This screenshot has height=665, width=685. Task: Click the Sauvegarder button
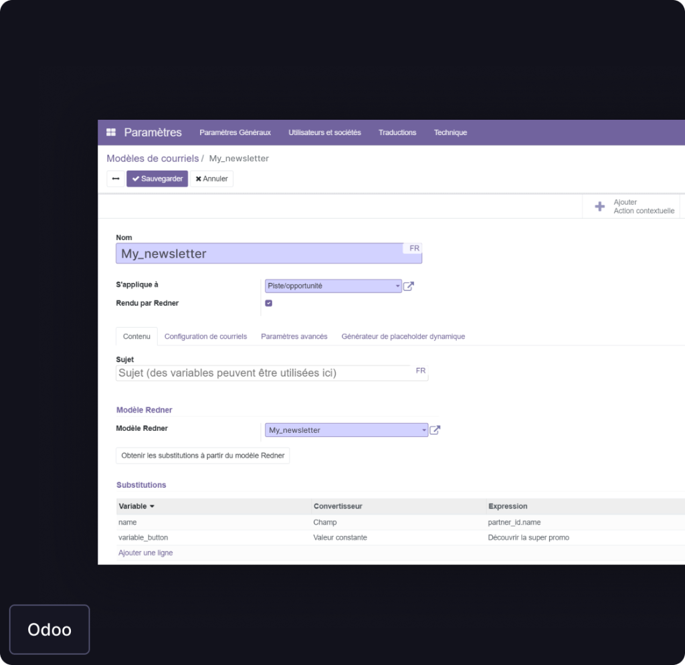pos(157,179)
